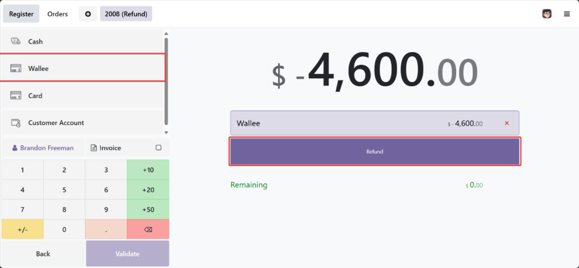Add +50 to the amount
Image resolution: width=579 pixels, height=268 pixels.
[x=148, y=210]
